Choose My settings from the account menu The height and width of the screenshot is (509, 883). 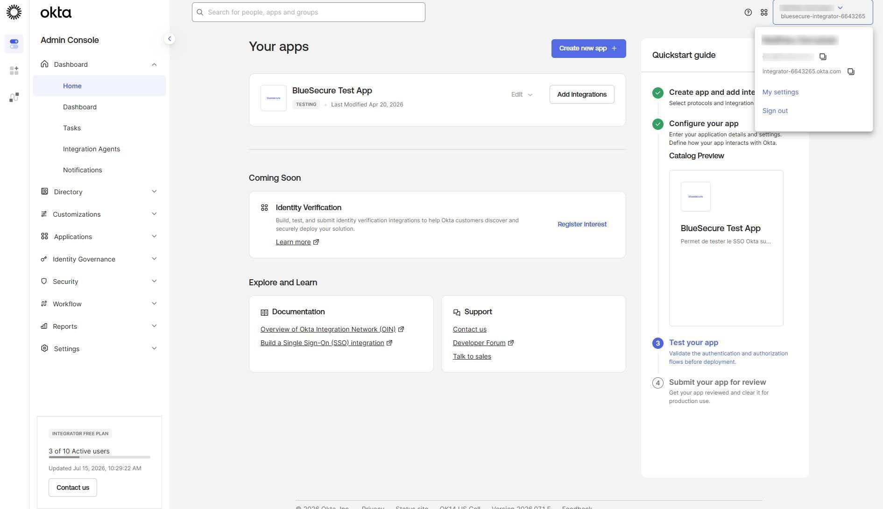click(x=780, y=92)
